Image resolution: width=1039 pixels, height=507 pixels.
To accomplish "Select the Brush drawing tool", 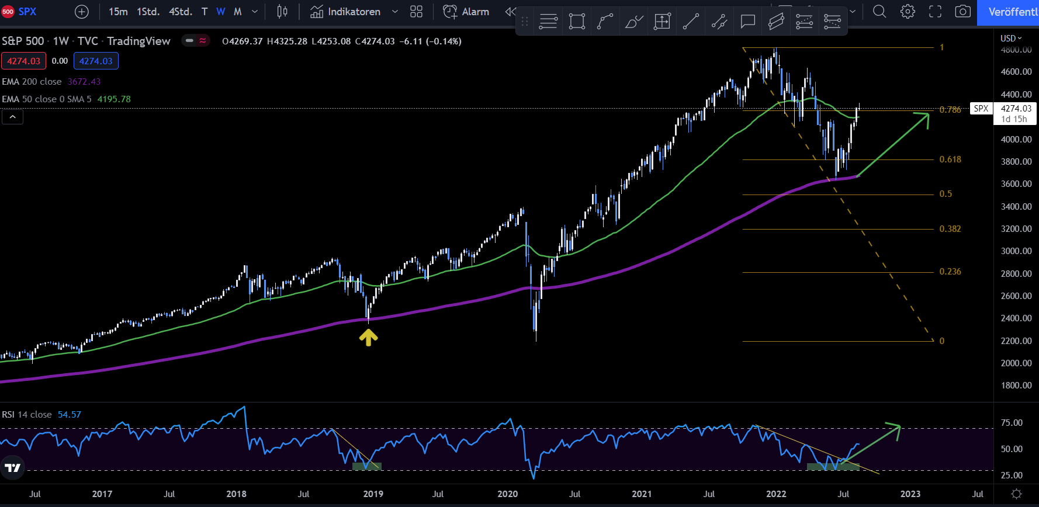I will click(x=633, y=22).
